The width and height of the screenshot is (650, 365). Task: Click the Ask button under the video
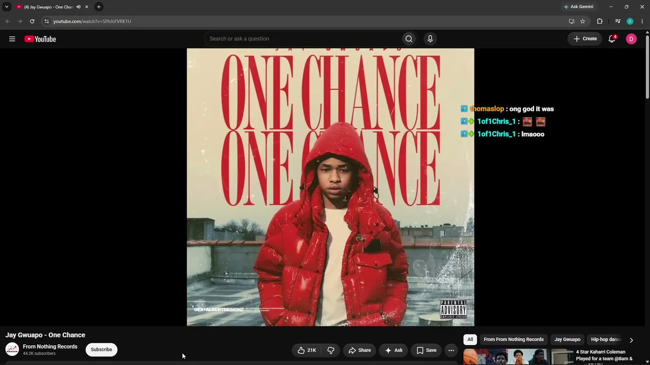click(394, 350)
